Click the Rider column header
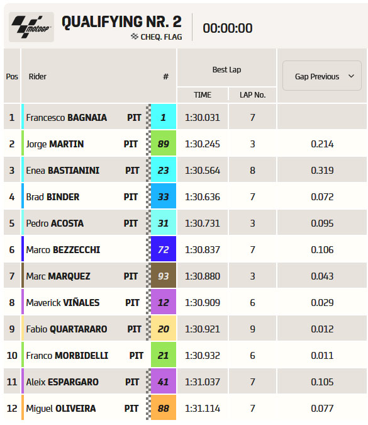The width and height of the screenshot is (368, 425). [38, 76]
